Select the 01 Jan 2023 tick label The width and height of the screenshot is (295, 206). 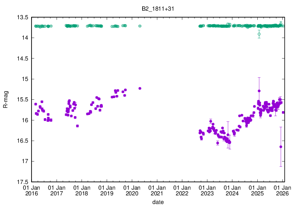[x=207, y=190]
